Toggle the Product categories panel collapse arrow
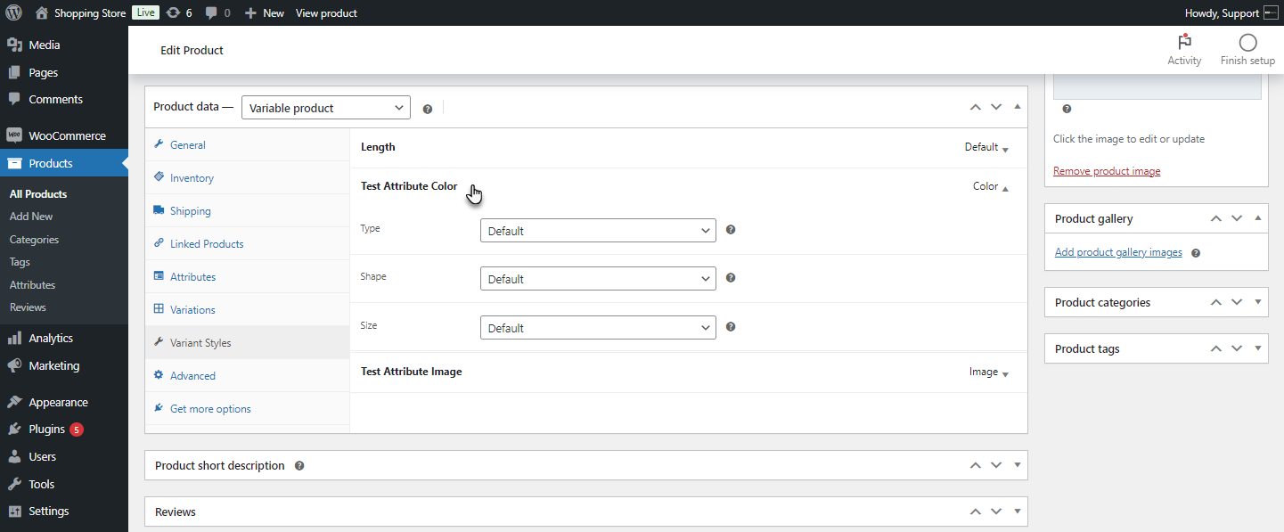The height and width of the screenshot is (532, 1284). (1258, 302)
